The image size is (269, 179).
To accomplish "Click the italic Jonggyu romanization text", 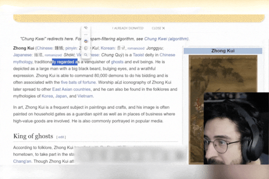I will coord(154,48).
